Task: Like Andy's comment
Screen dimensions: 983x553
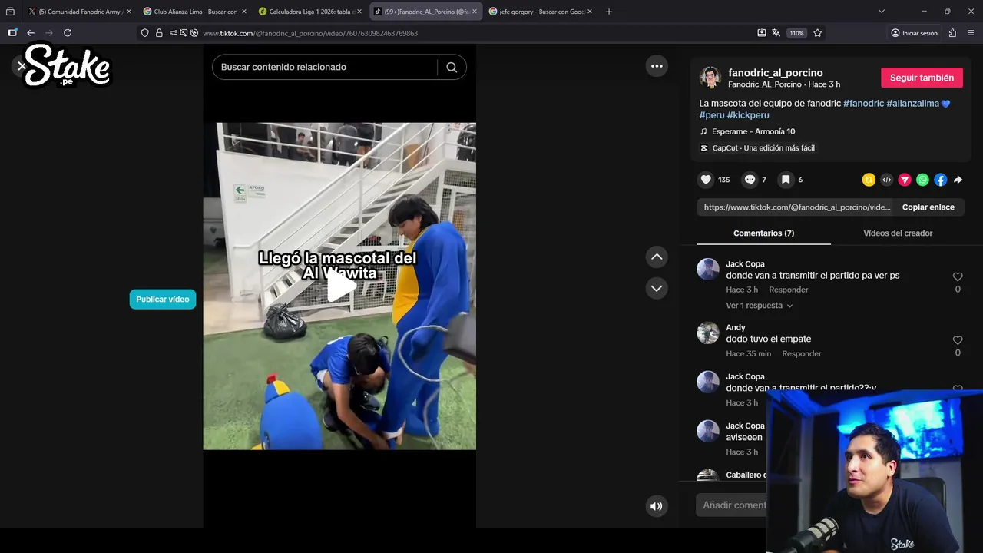Action: click(958, 340)
